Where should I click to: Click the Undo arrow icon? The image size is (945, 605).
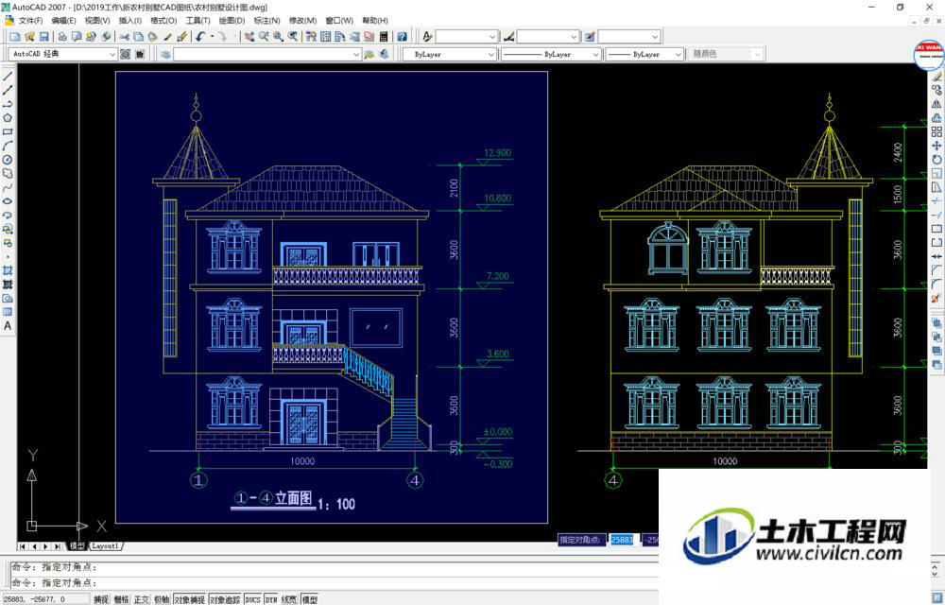[x=200, y=37]
